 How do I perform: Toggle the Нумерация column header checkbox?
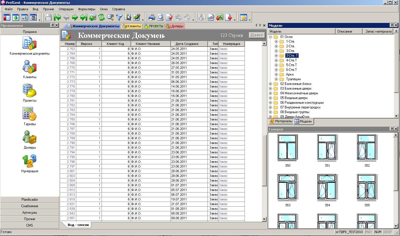[221, 44]
